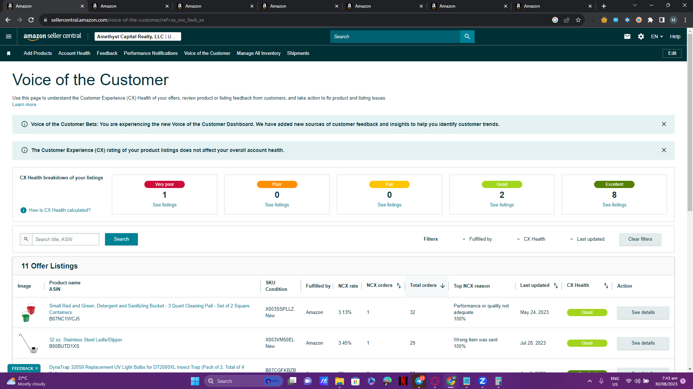The width and height of the screenshot is (693, 389).
Task: Click the teal Search button for listings
Action: click(x=121, y=239)
